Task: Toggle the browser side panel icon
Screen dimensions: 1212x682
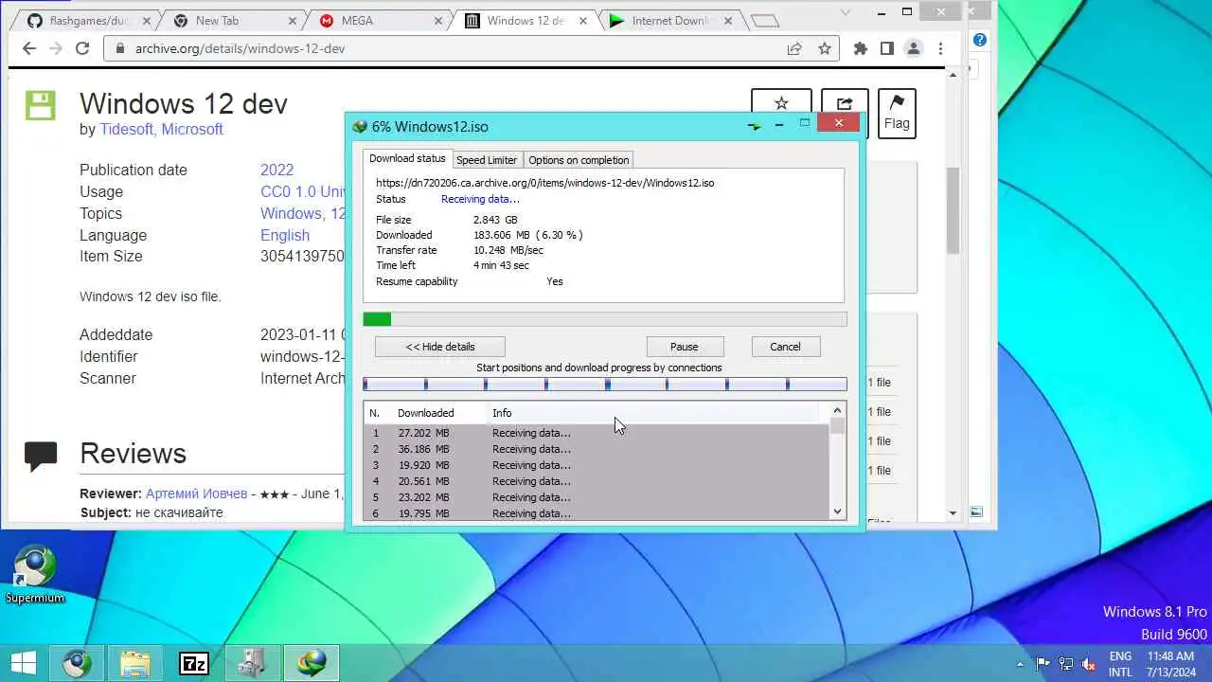Action: pyautogui.click(x=886, y=48)
